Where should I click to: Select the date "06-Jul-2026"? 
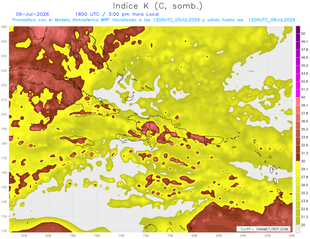point(32,14)
